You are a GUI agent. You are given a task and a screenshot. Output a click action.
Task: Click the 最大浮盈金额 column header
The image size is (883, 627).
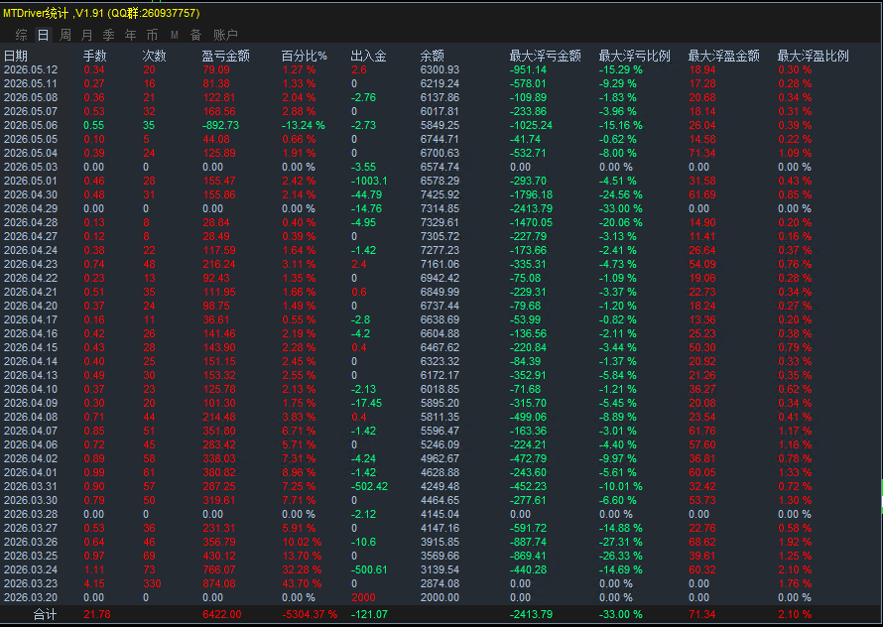[x=723, y=56]
